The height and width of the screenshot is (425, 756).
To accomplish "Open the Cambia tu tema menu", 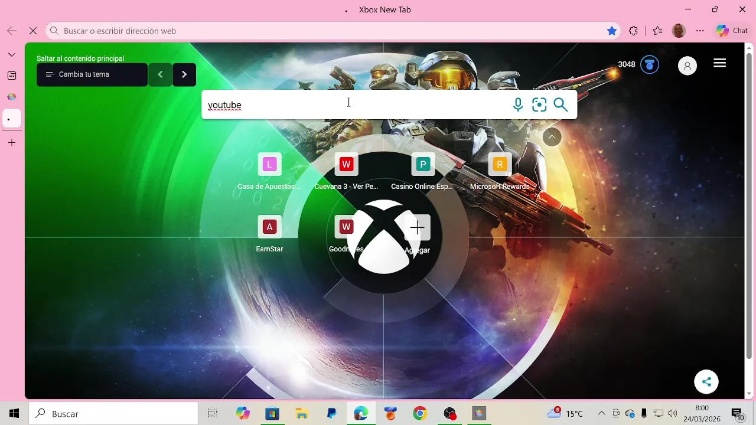I will pos(92,74).
